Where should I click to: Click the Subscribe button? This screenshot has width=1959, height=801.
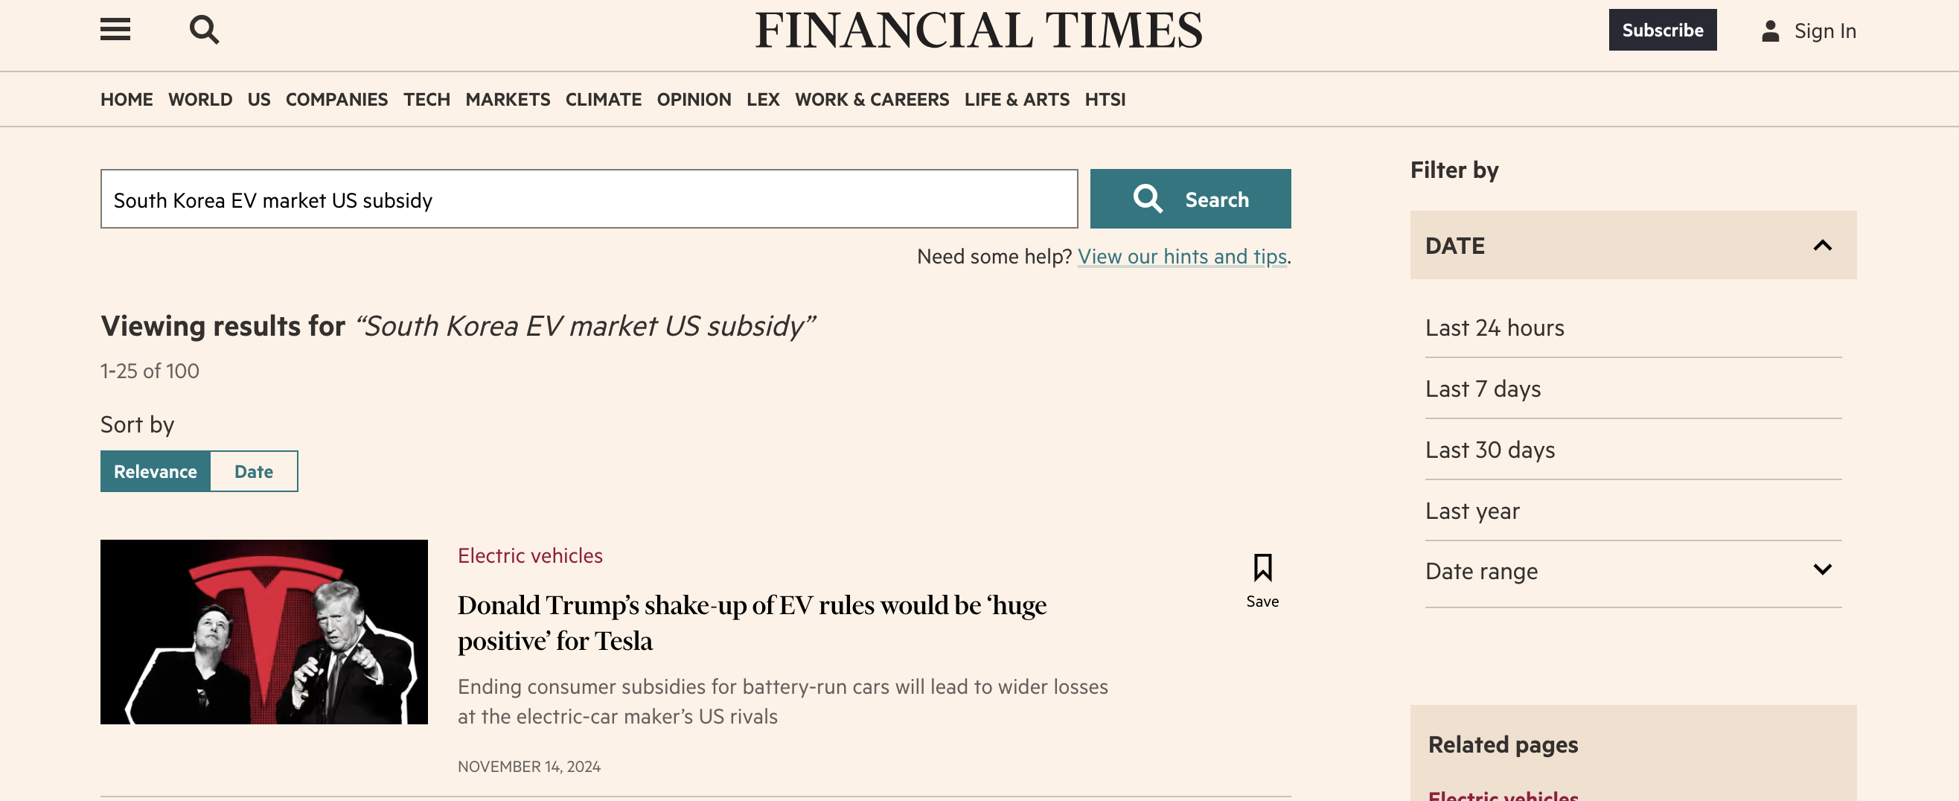pos(1663,31)
